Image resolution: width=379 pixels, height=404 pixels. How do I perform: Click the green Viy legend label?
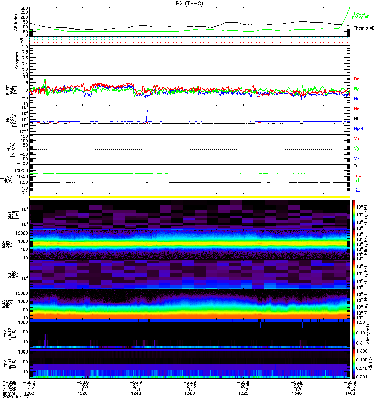coord(357,148)
